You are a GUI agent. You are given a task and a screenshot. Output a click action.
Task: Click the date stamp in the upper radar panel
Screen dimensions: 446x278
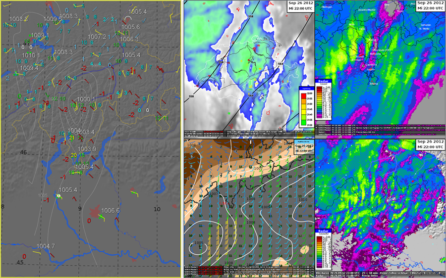(x=430, y=5)
